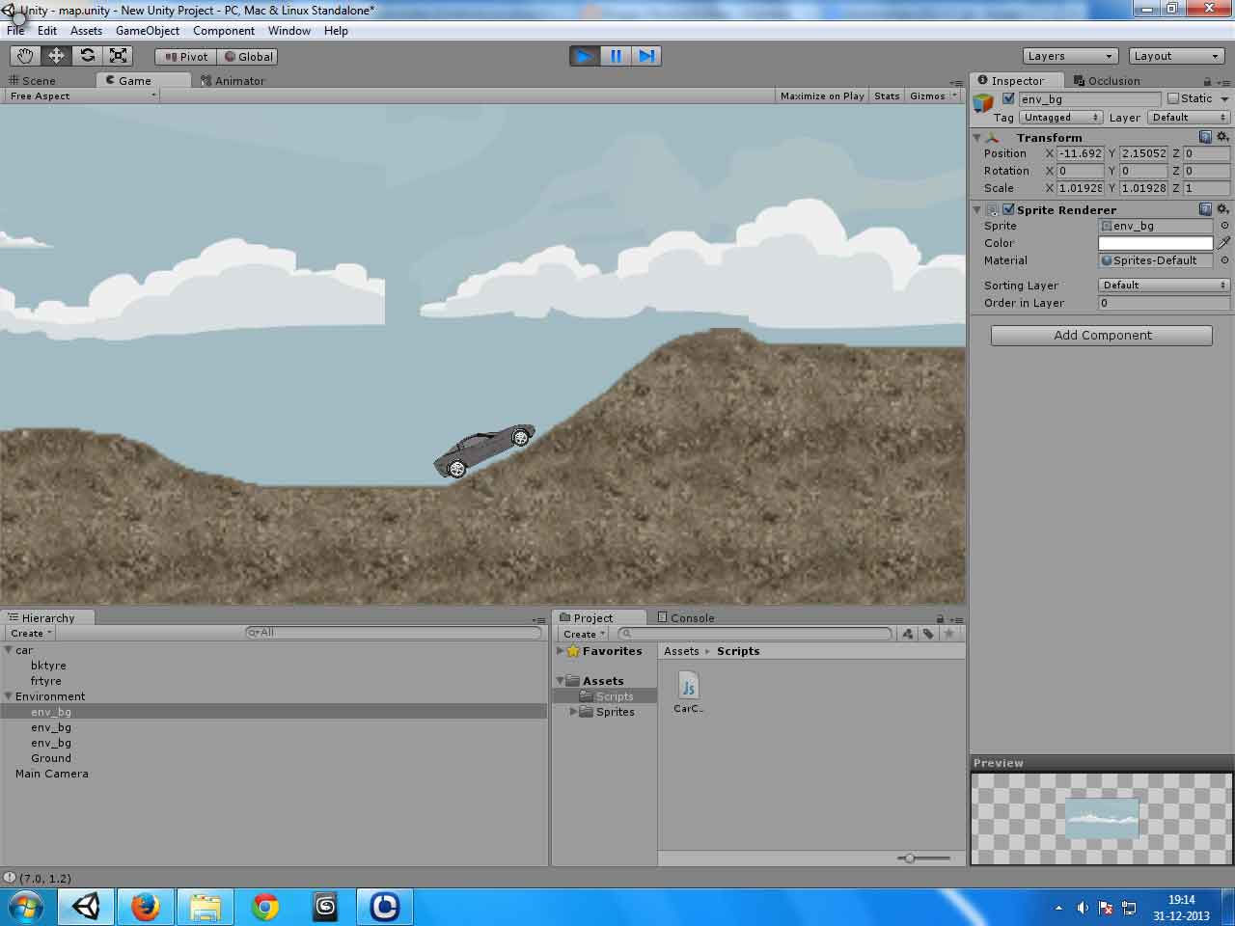Open the Inspector panel options menu
The height and width of the screenshot is (926, 1235).
pyautogui.click(x=1222, y=82)
